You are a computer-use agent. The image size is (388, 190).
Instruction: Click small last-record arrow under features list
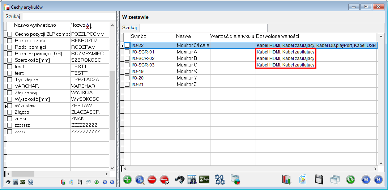[x=112, y=182]
